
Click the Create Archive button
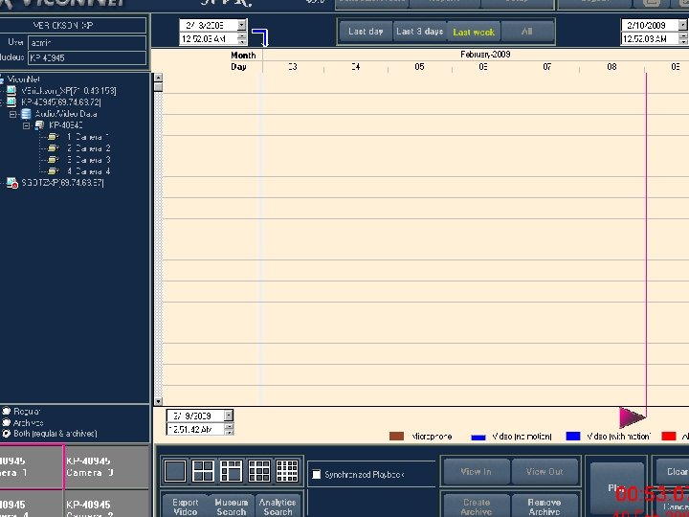[x=477, y=506]
